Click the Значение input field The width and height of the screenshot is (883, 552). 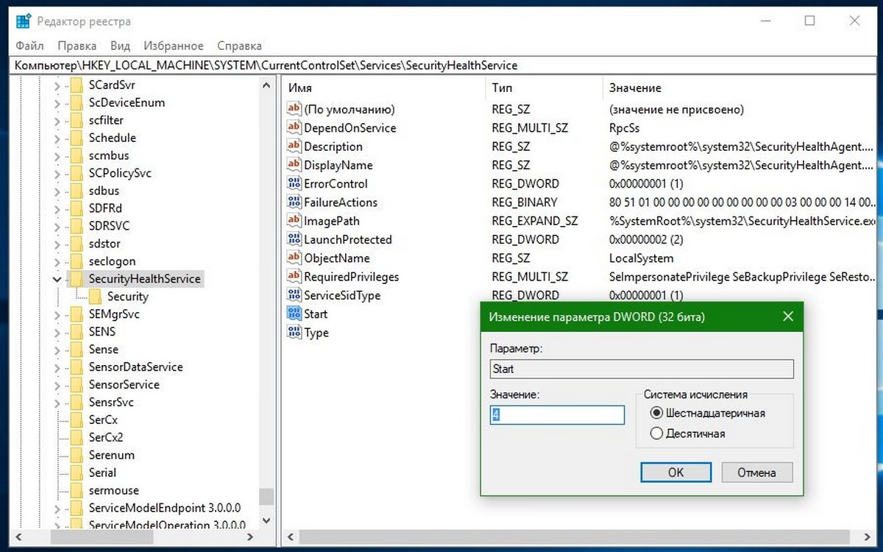coord(557,415)
